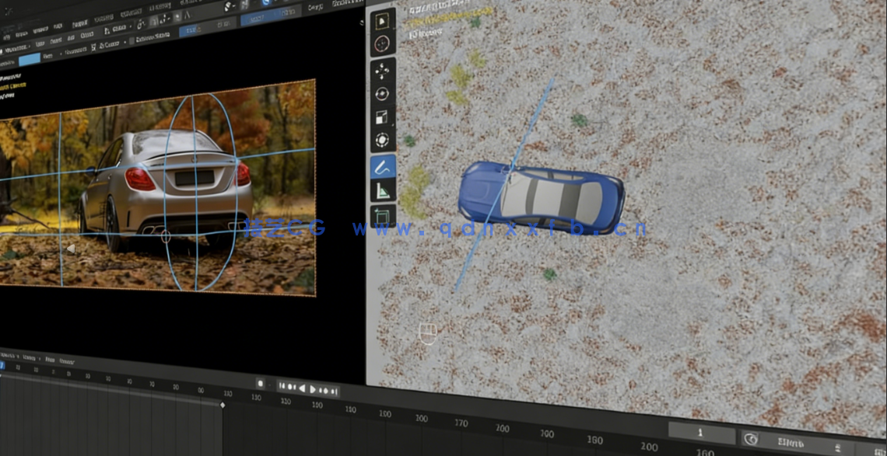The image size is (887, 456).
Task: Jump to the timeline's first frame
Action: point(282,387)
